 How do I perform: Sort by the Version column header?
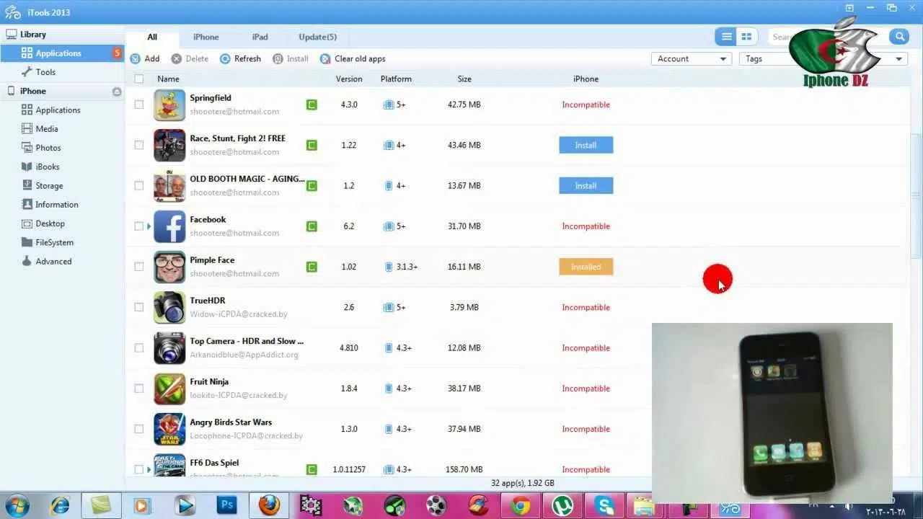349,79
